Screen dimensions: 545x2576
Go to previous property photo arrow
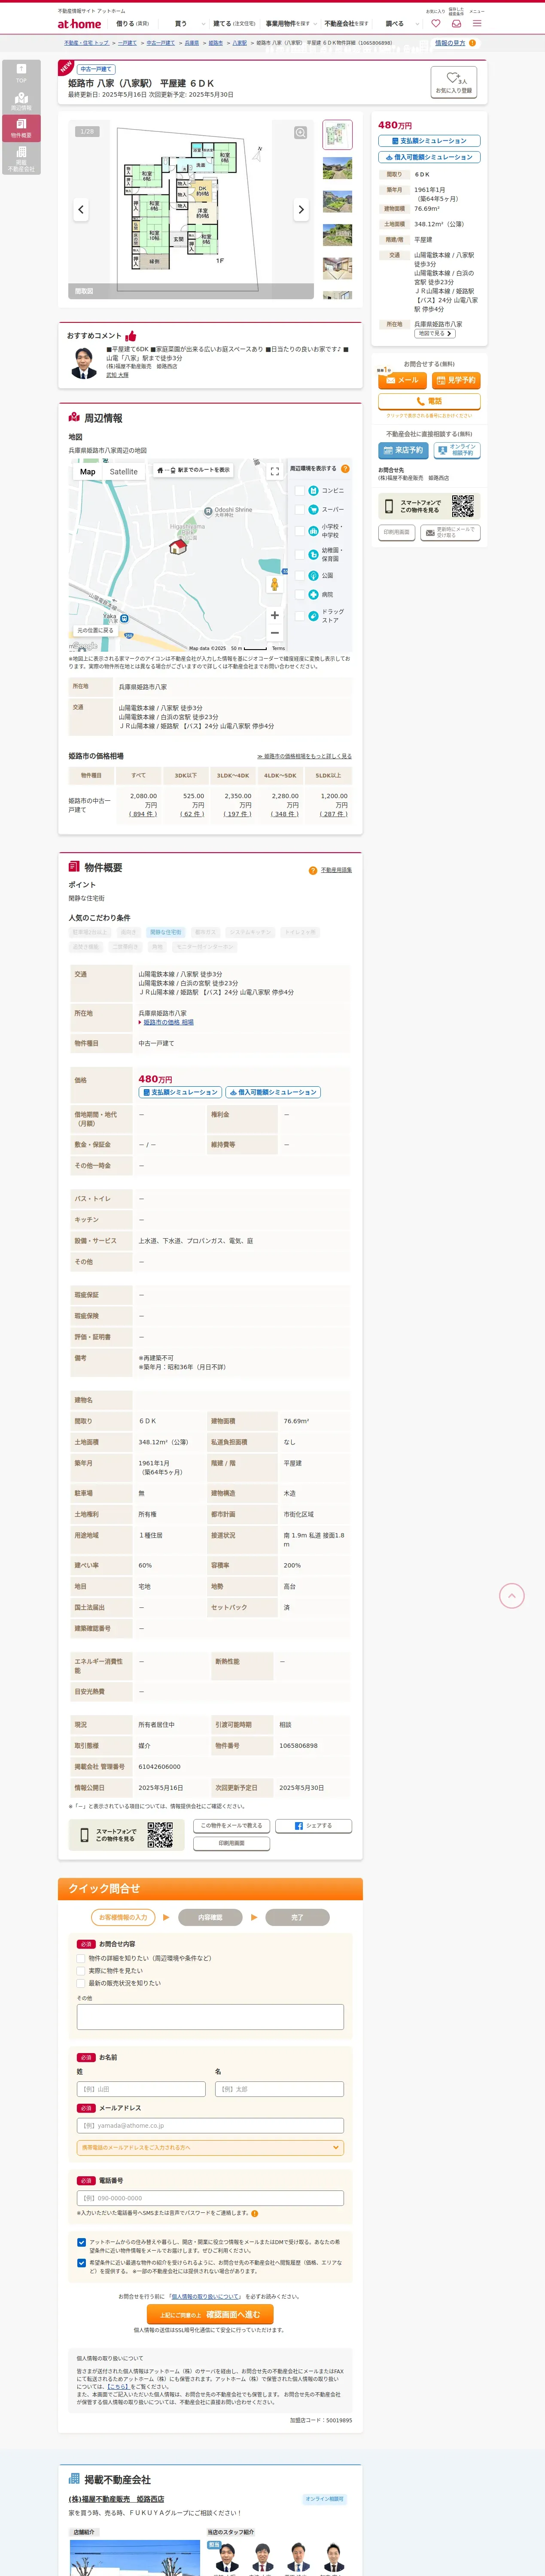pyautogui.click(x=81, y=209)
